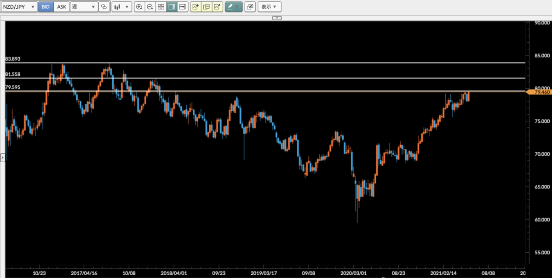Open the candlestick chart type dropdown
This screenshot has width=552, height=278.
tap(121, 7)
